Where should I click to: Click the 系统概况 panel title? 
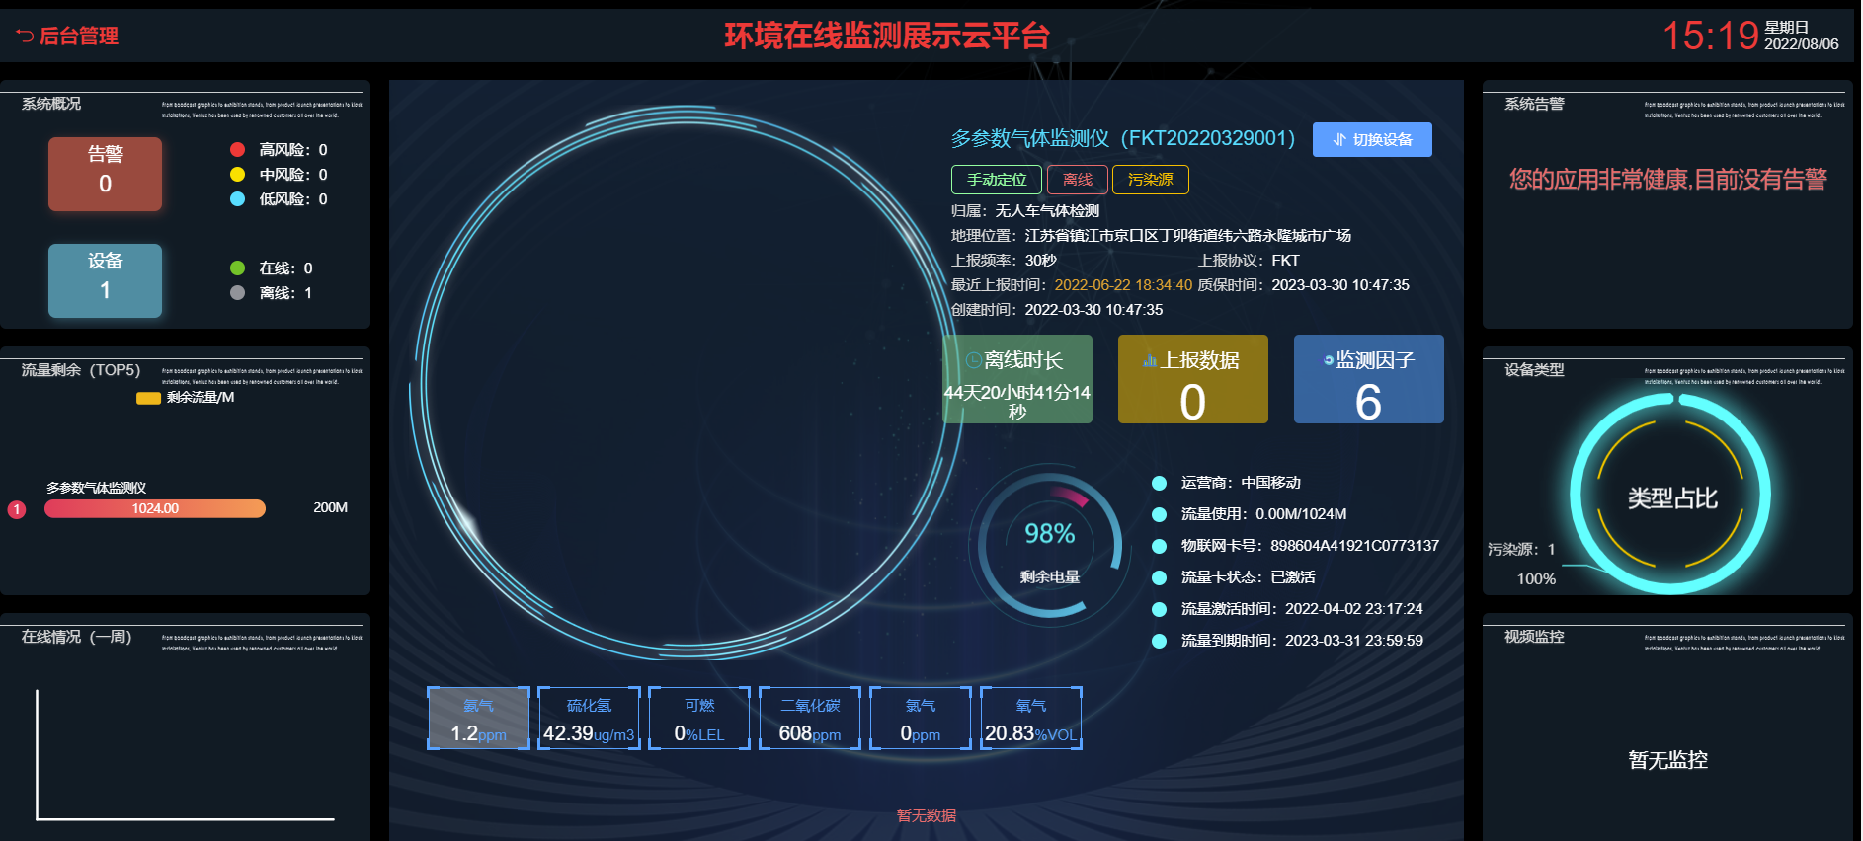[x=51, y=104]
